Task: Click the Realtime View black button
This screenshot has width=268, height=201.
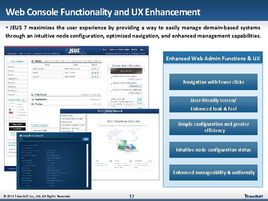Action: pos(17,124)
